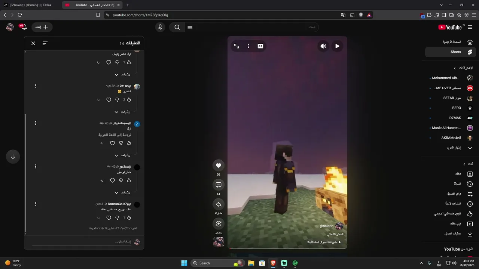
Task: Remix this Short
Action: click(219, 224)
